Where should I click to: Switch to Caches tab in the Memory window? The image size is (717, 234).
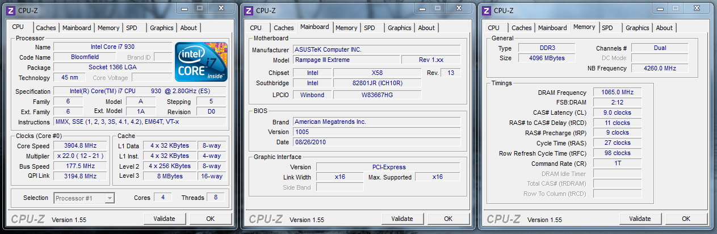[x=522, y=28]
